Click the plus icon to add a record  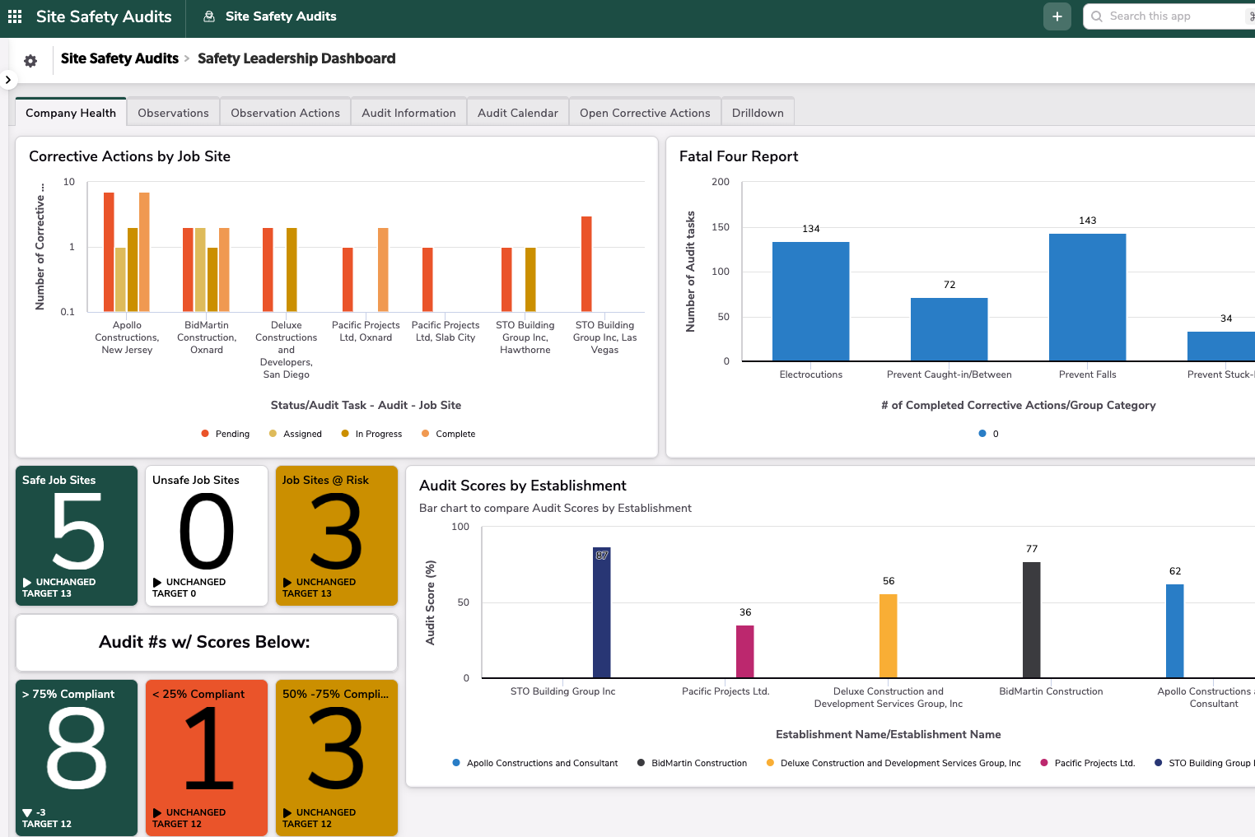tap(1057, 16)
